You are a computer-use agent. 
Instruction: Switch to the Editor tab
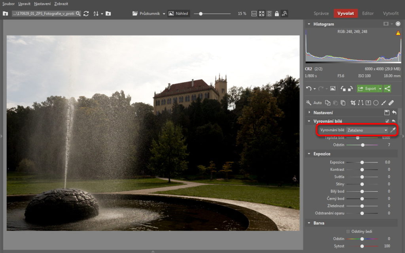[368, 13]
